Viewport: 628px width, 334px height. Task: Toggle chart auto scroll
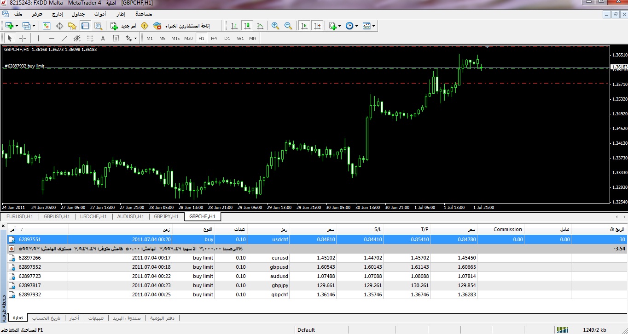coord(304,26)
